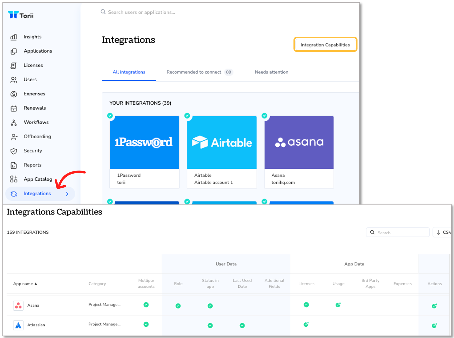Click the Status in app column header
454x338 pixels.
point(210,283)
